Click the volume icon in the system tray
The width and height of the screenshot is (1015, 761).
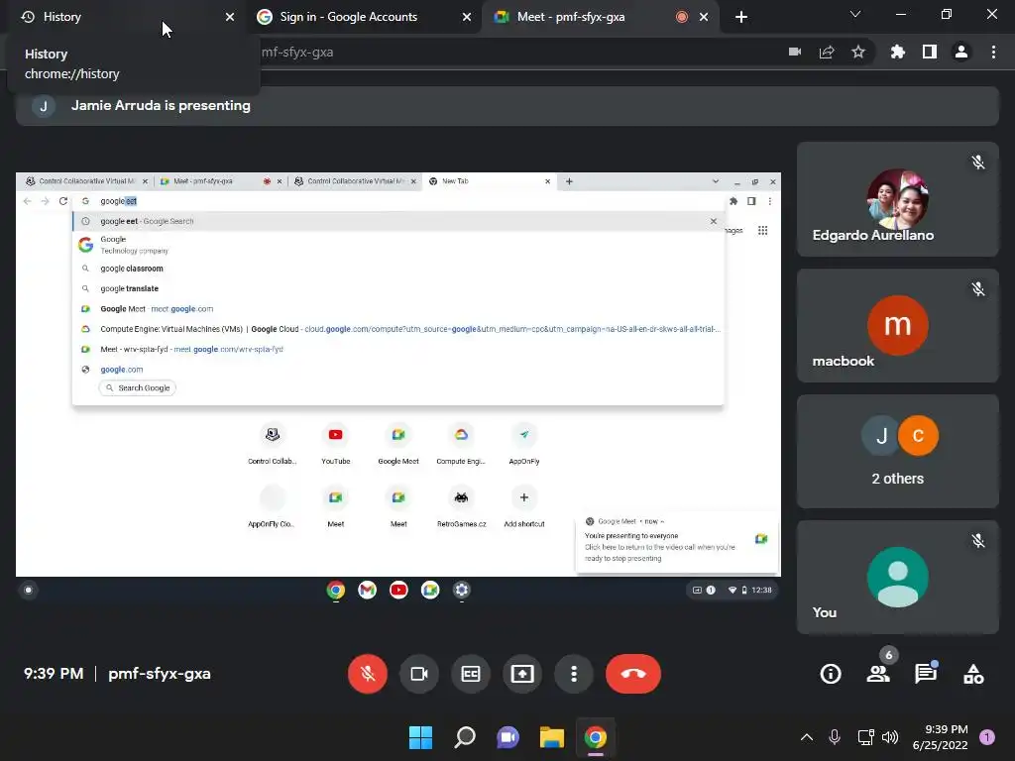890,737
